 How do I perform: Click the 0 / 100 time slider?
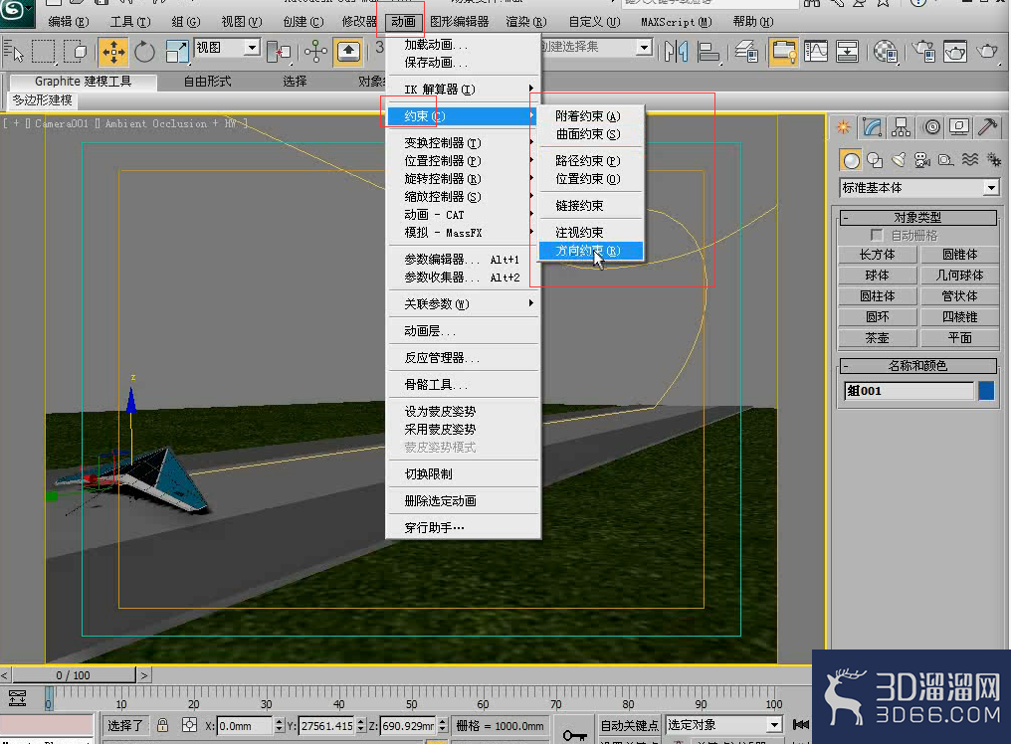[73, 675]
